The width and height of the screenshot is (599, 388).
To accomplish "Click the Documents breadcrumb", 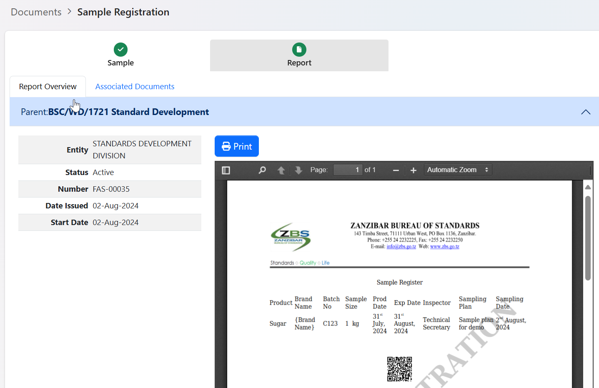I will 36,12.
